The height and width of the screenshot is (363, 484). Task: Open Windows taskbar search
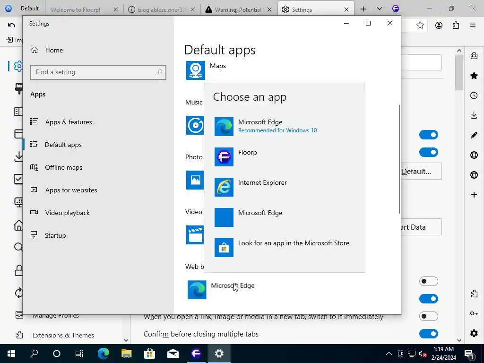(34, 354)
